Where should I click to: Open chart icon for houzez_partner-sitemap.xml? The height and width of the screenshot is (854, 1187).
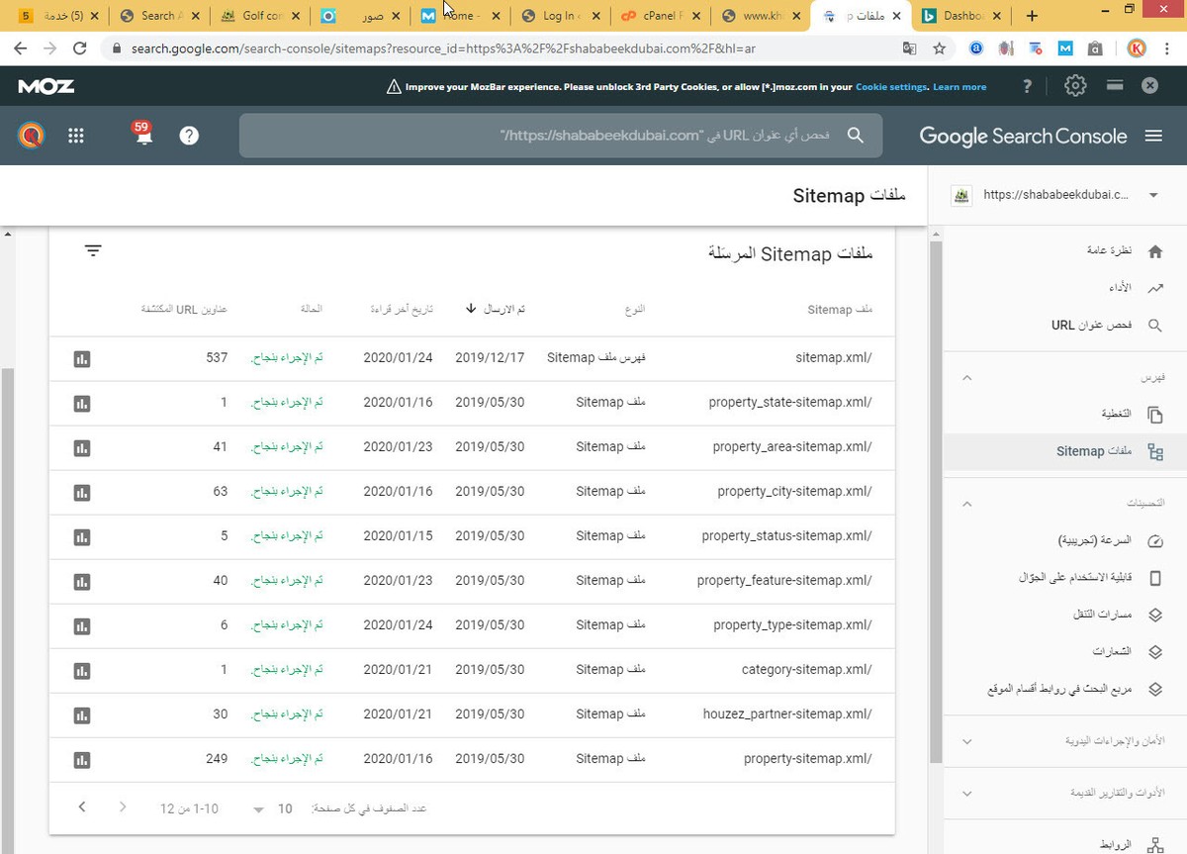82,714
